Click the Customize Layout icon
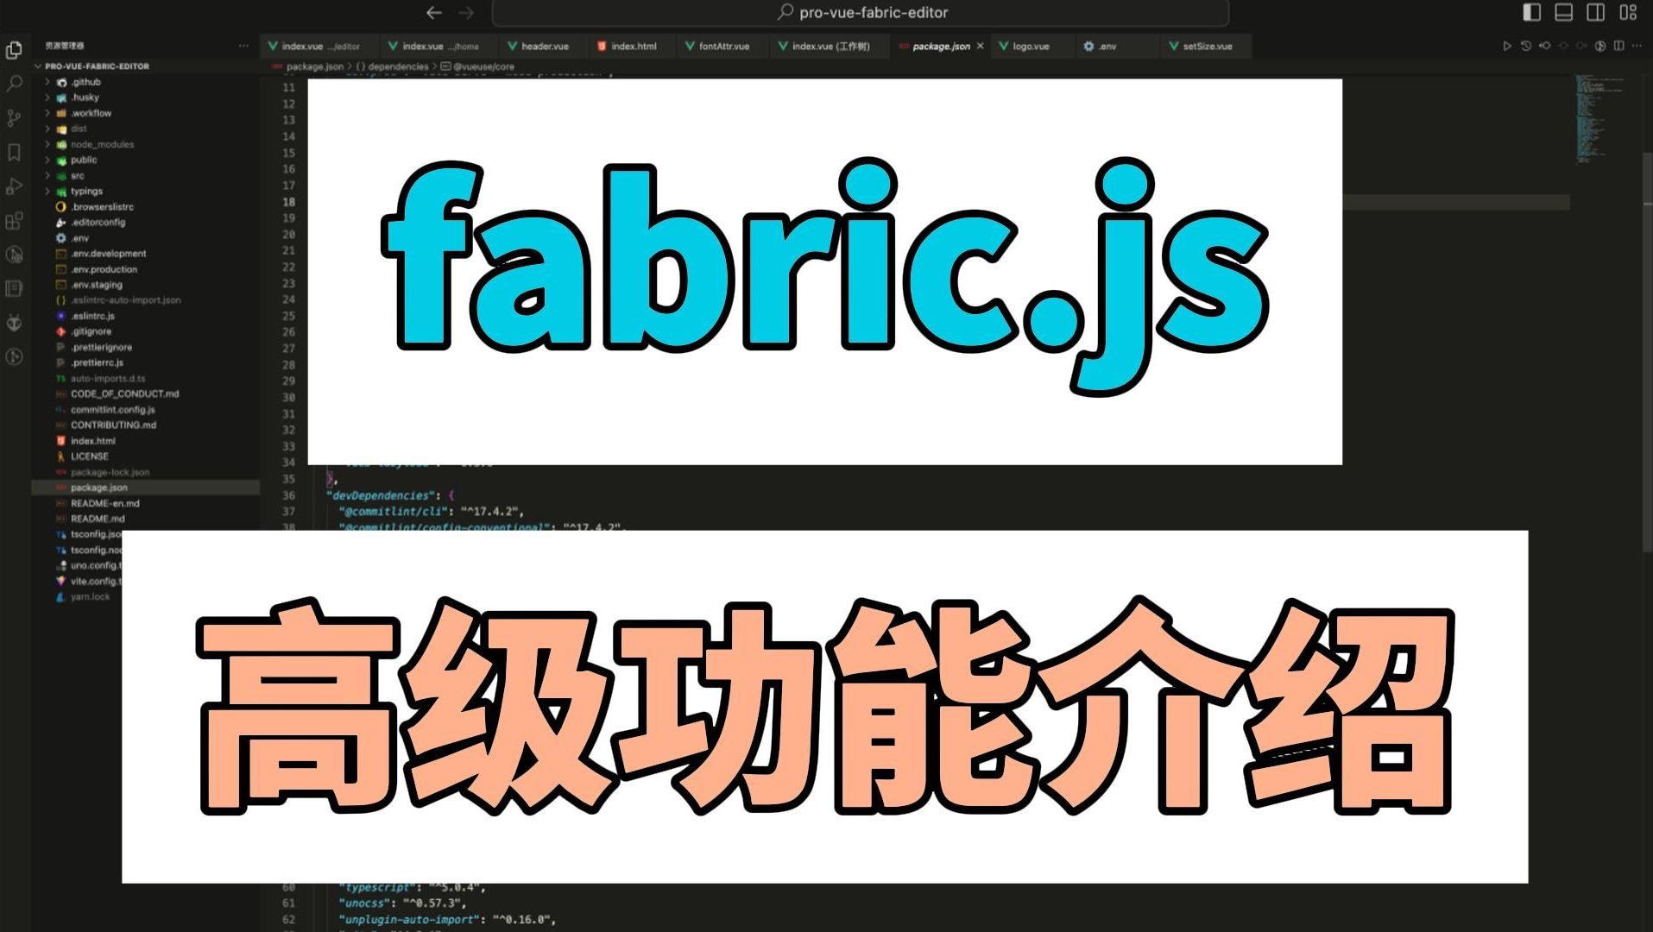This screenshot has width=1653, height=932. point(1628,12)
